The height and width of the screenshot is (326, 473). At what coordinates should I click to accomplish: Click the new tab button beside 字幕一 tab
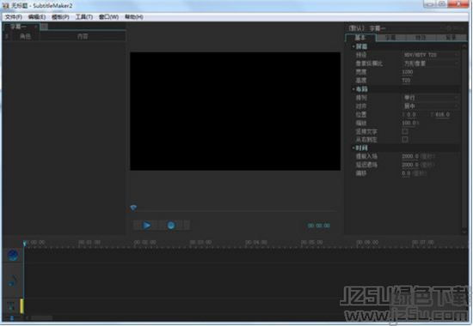(x=45, y=27)
